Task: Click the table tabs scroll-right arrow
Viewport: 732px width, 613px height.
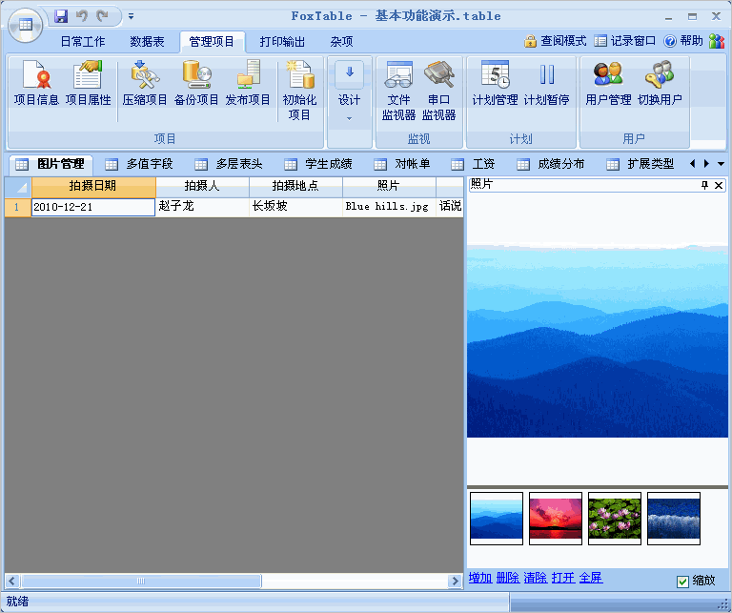Action: click(706, 164)
